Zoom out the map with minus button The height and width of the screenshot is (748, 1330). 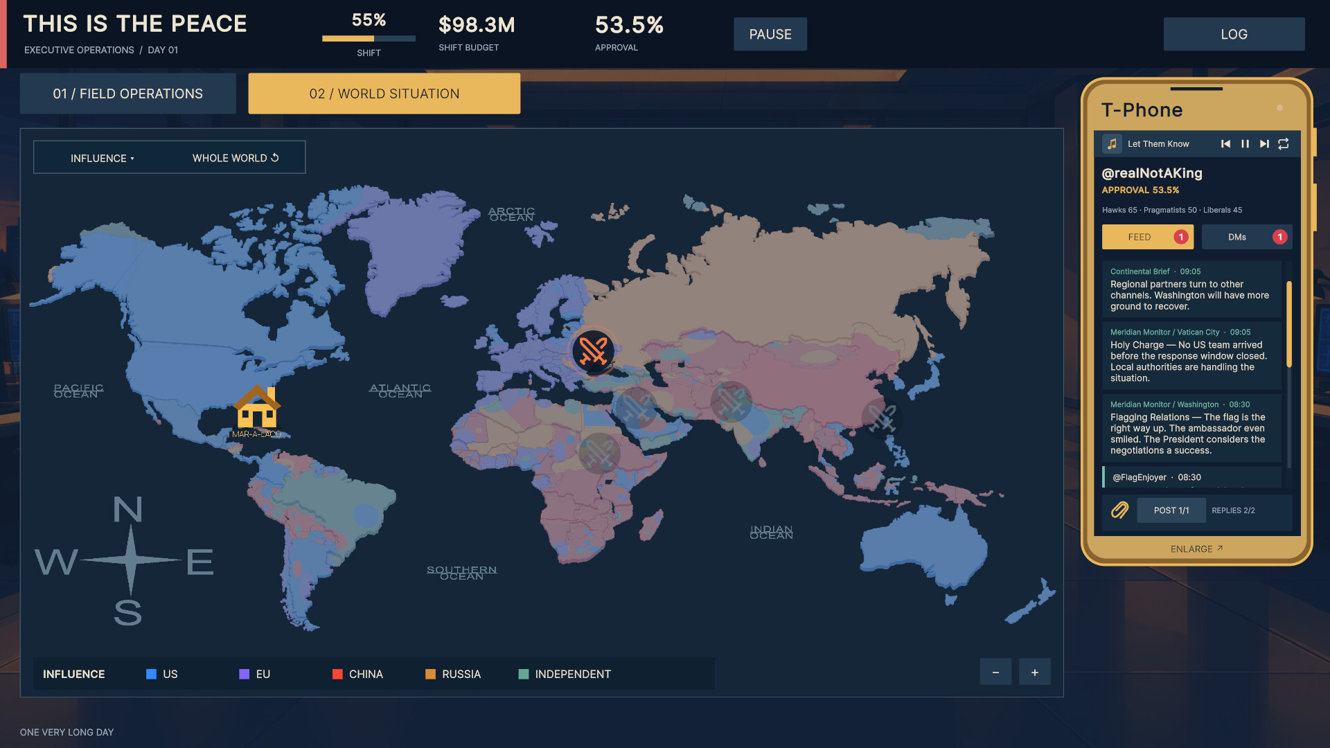point(995,672)
